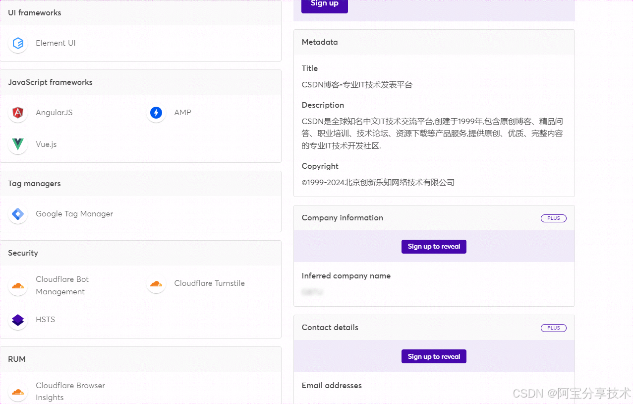Click the description paragraph starting CSDN是全球知名
Screen dimensions: 633x404
[x=432, y=134]
